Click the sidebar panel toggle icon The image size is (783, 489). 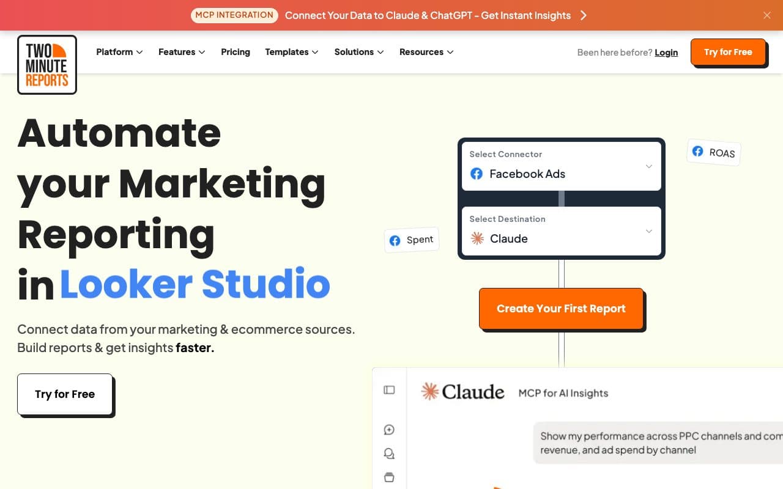[389, 390]
